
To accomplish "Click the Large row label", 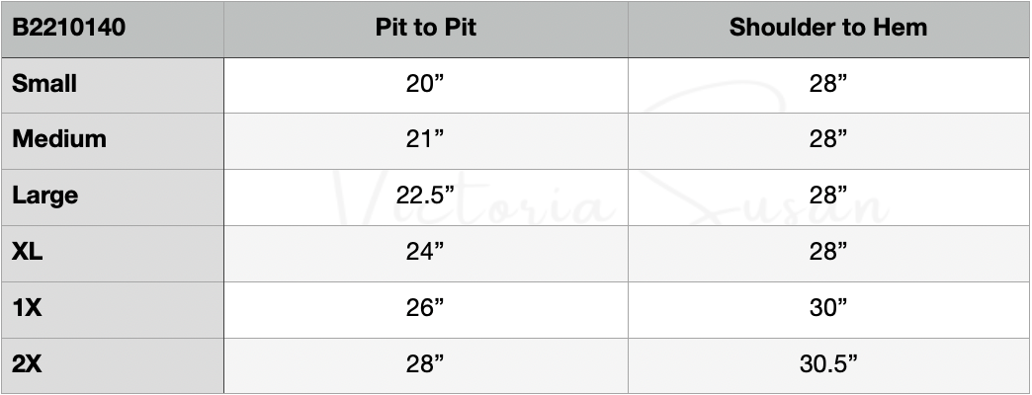I will point(45,196).
